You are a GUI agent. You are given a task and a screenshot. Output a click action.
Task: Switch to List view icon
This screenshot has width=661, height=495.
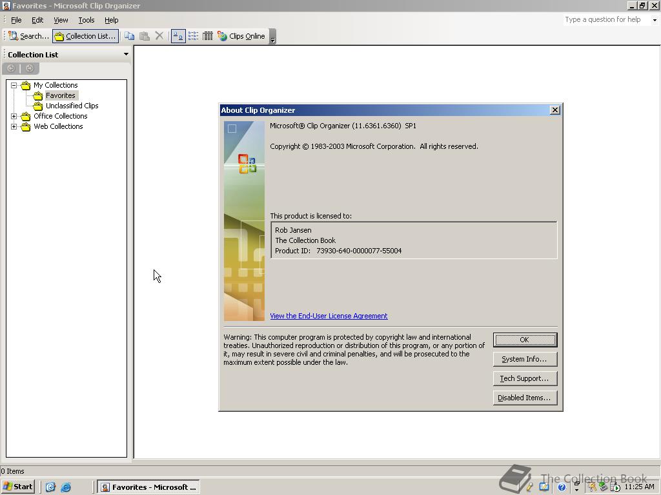[193, 36]
